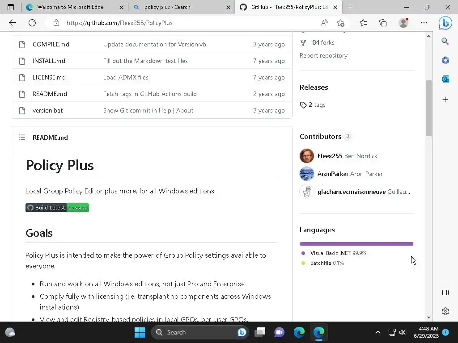Open the Collections icon
458x343 pixels.
click(383, 23)
